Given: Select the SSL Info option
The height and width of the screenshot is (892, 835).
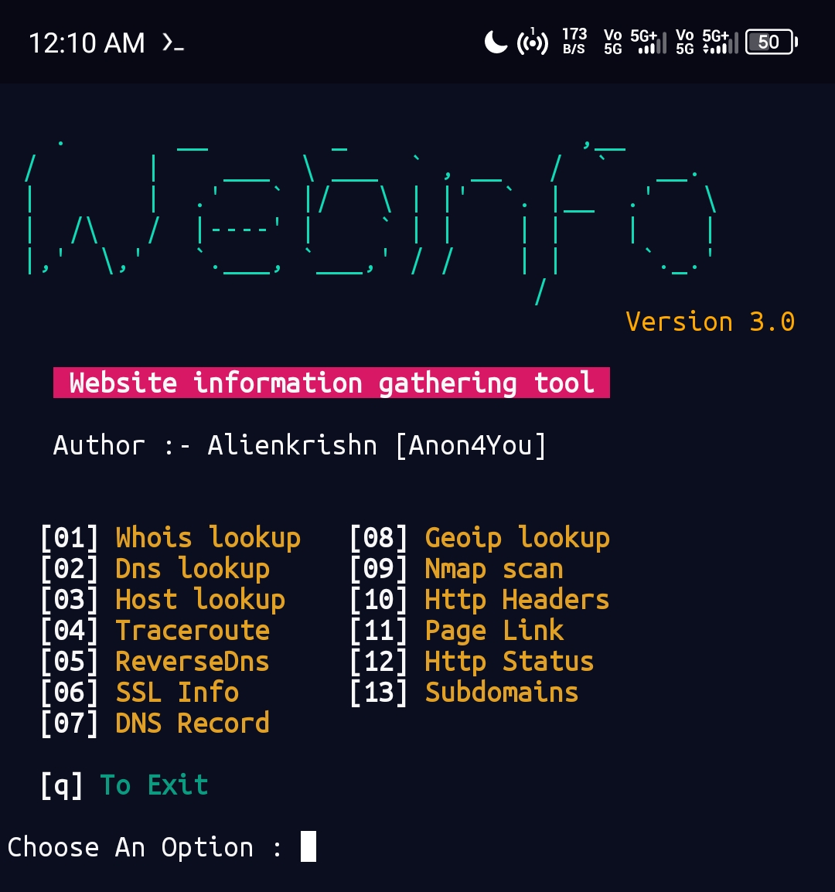Looking at the screenshot, I should pos(177,693).
